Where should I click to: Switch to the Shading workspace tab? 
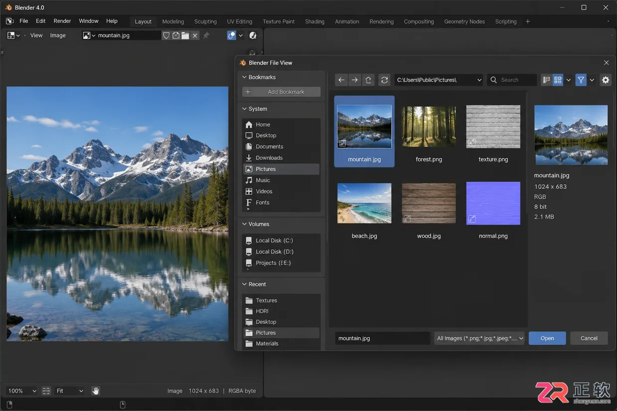click(x=314, y=21)
